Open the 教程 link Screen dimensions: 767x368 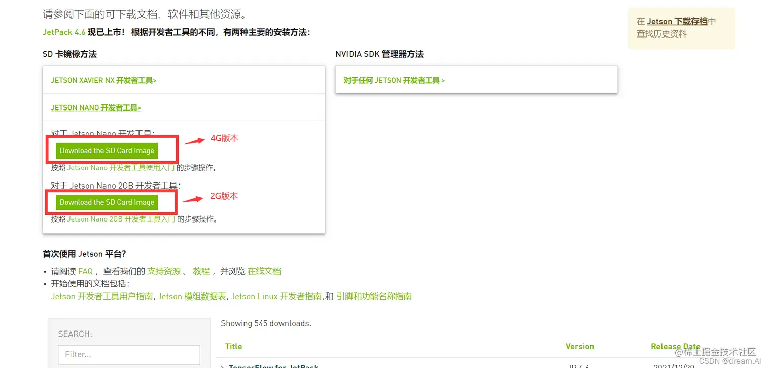pyautogui.click(x=201, y=271)
